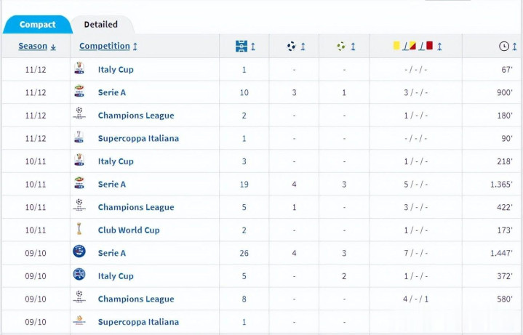Click 19 appearances in 10/11 Serie A

(x=244, y=185)
